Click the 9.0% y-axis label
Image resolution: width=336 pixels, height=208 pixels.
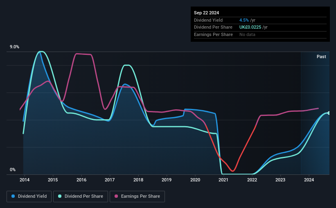tap(14, 47)
